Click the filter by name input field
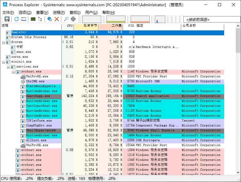This screenshot has height=182, width=241. [x=210, y=19]
